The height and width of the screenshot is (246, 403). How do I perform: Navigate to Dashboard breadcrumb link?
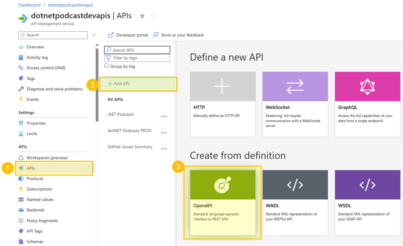(x=29, y=5)
